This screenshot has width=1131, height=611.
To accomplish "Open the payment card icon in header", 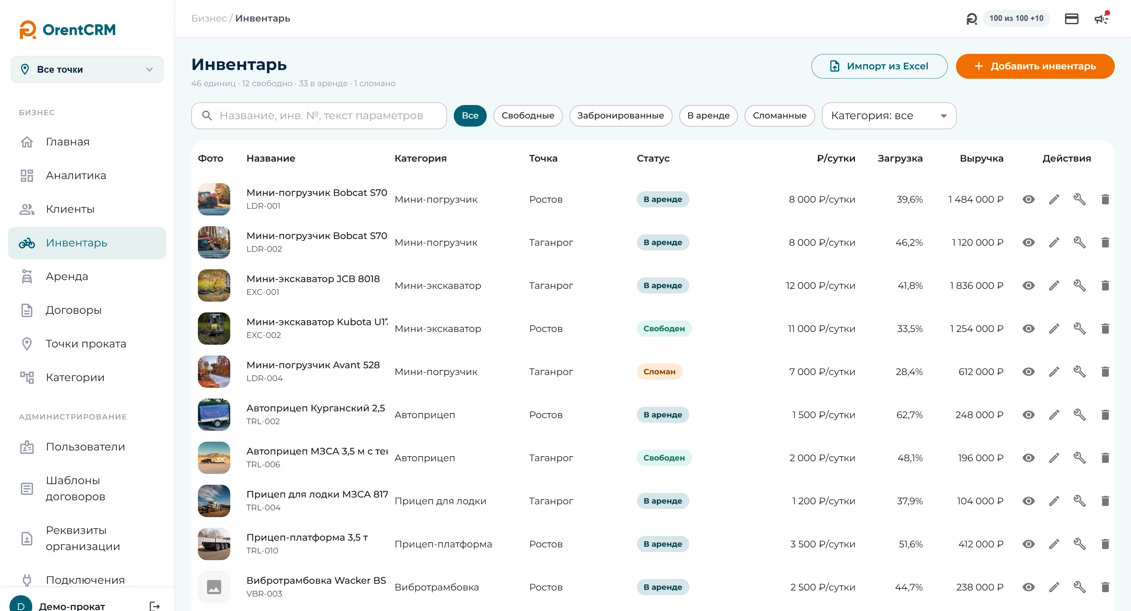I will (x=1071, y=19).
